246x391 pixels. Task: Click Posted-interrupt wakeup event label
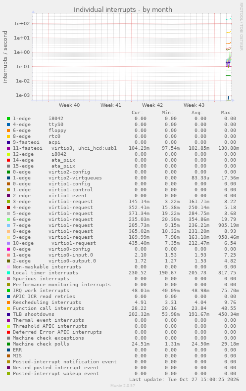(56, 374)
